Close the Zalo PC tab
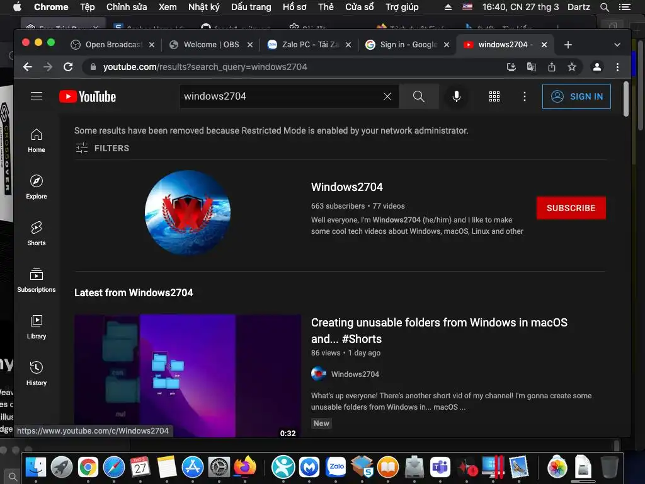The width and height of the screenshot is (645, 484). pos(348,45)
